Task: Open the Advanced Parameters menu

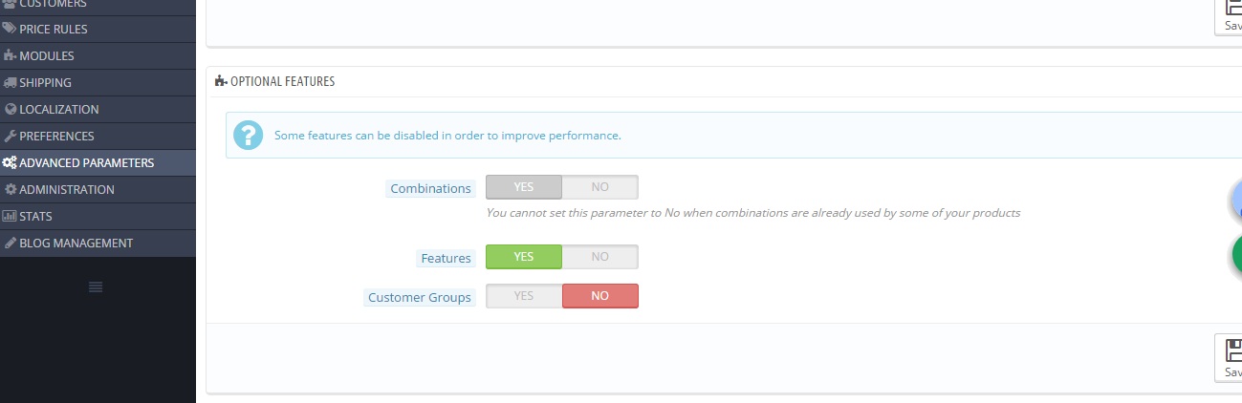Action: point(86,162)
